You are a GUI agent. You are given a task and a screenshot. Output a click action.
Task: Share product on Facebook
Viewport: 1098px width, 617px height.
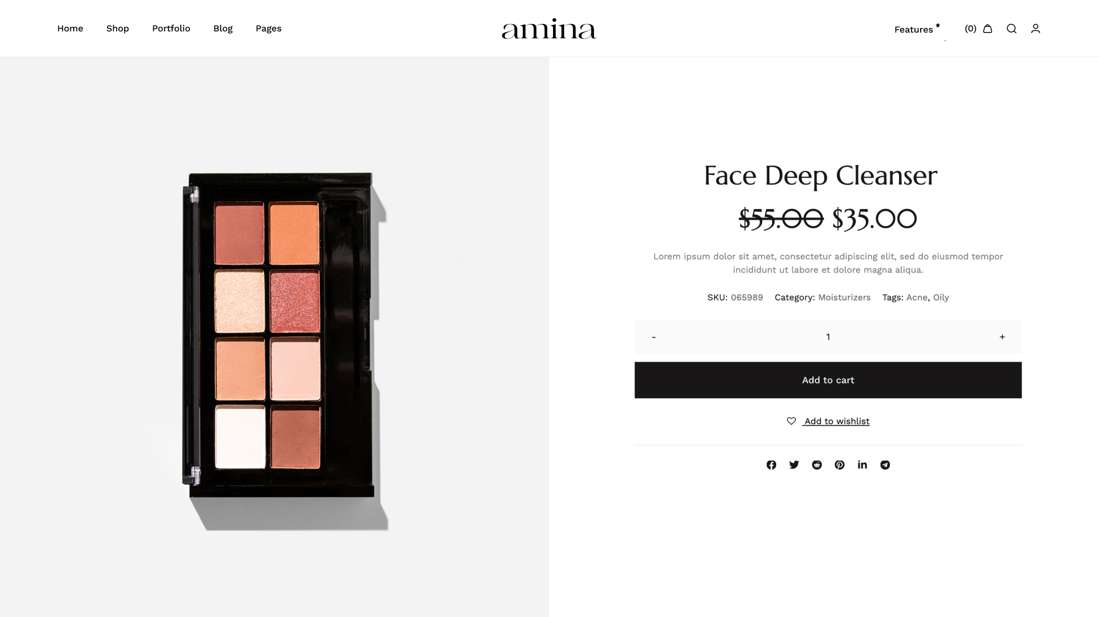(771, 465)
